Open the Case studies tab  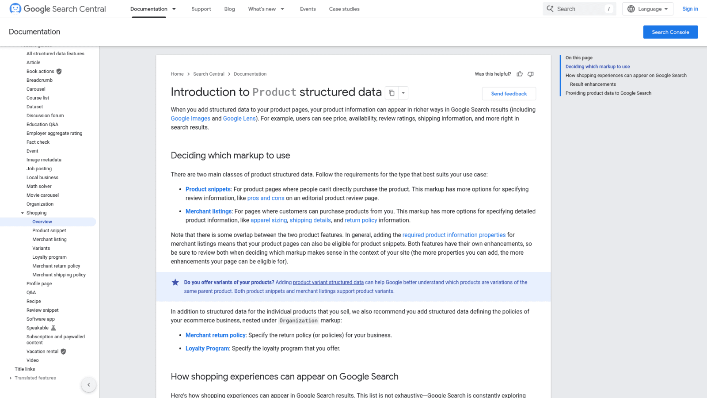coord(344,9)
